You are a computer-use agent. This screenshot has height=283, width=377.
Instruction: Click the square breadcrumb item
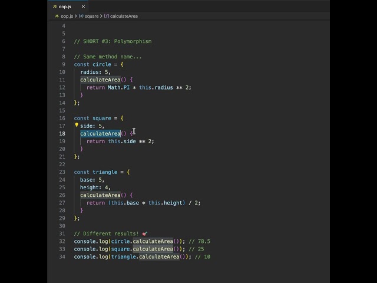(92, 16)
